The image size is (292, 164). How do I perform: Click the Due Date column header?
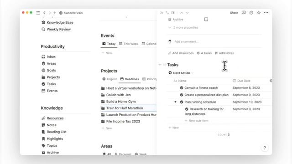tap(242, 81)
